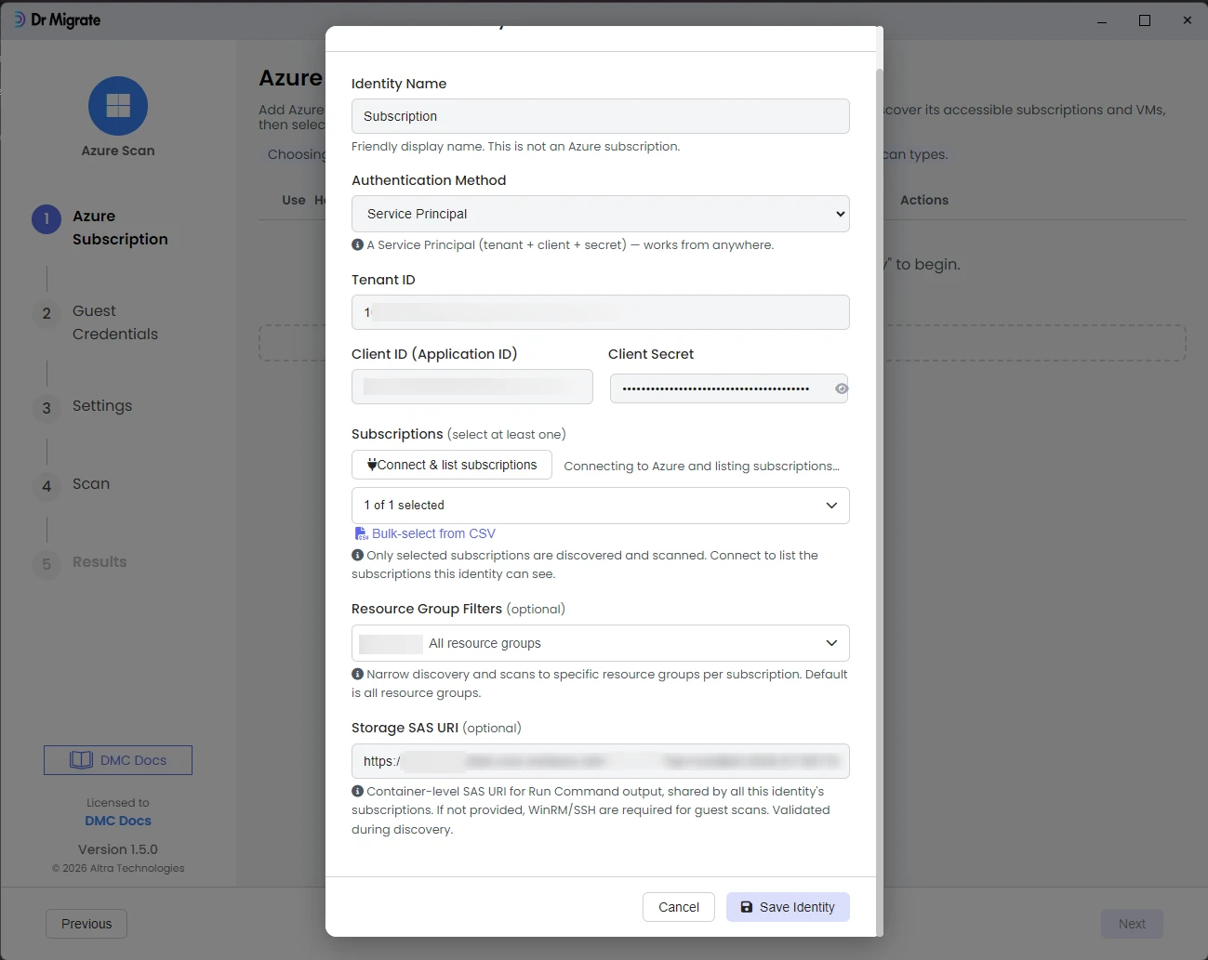Click the Next button
Image resolution: width=1208 pixels, height=960 pixels.
[1132, 924]
